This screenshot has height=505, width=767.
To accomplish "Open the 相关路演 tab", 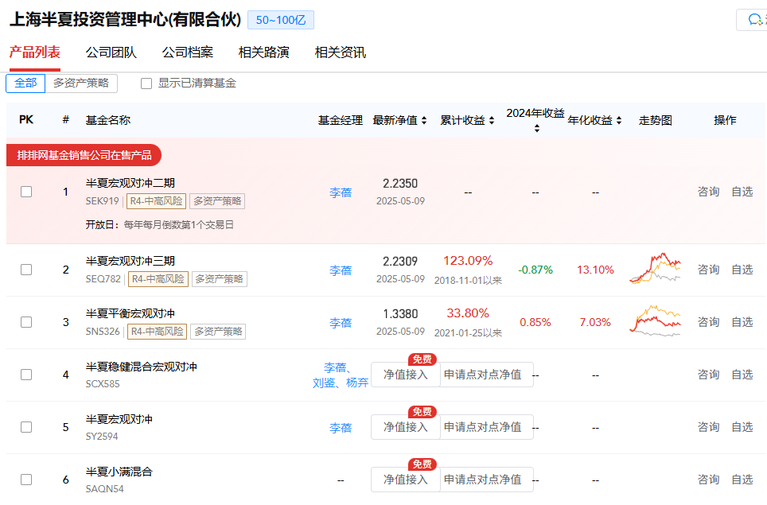I will [264, 52].
